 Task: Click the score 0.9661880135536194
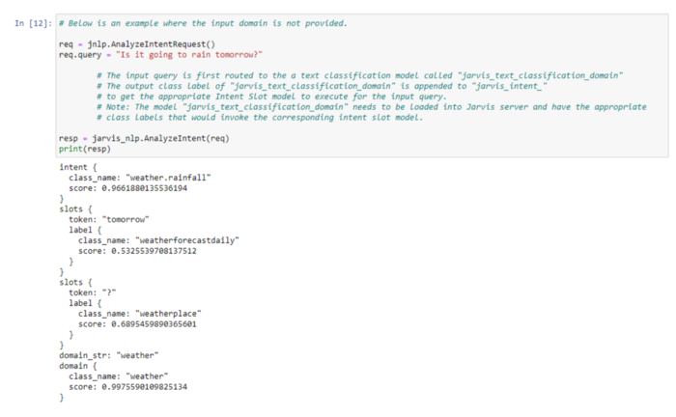tap(128, 188)
